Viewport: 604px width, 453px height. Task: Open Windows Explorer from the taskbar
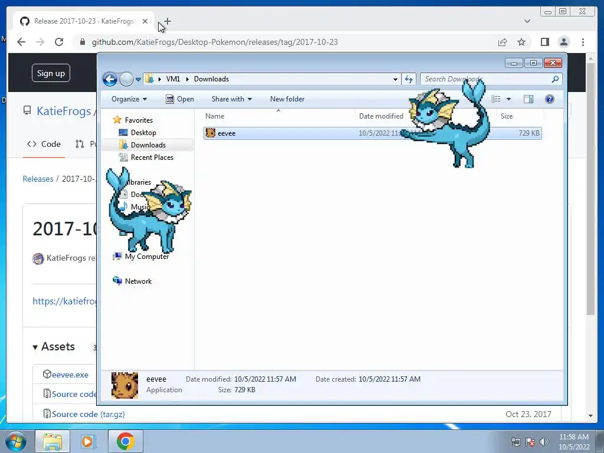[x=52, y=441]
